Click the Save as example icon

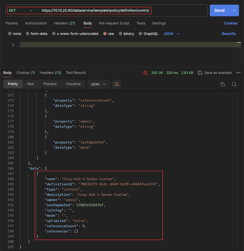[x=200, y=73]
